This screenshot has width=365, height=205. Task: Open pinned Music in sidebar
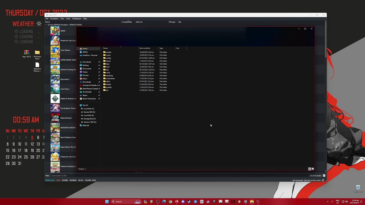pyautogui.click(x=85, y=79)
